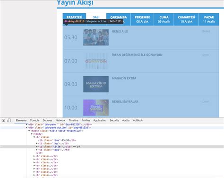Click the MAGAZİN EXTRA program title
The width and height of the screenshot is (224, 178).
click(124, 78)
